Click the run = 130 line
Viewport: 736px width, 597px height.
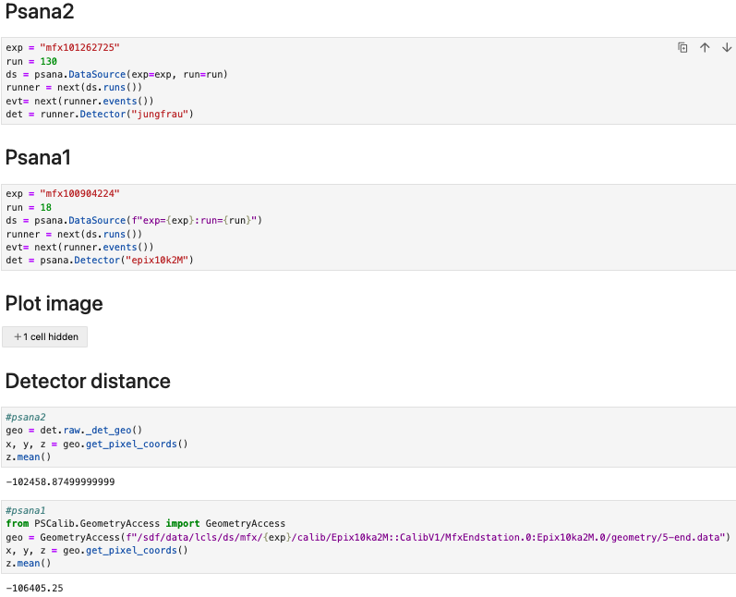tap(31, 61)
